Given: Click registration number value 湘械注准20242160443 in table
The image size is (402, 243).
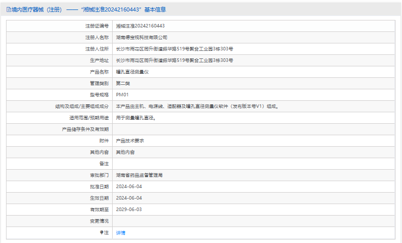Looking at the screenshot, I should (140, 26).
